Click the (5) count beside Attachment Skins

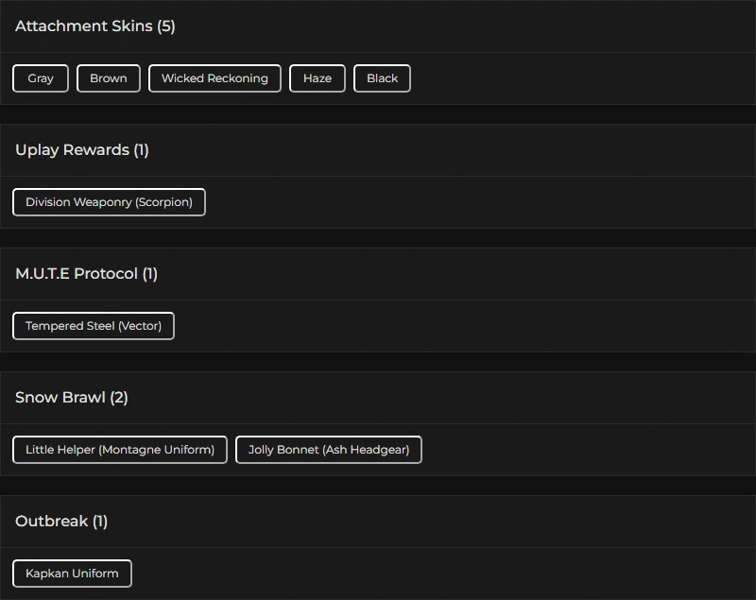pyautogui.click(x=166, y=26)
